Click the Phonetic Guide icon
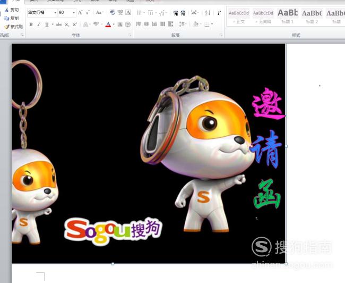 120,12
